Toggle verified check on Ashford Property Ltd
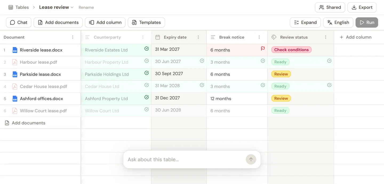This screenshot has height=184, width=384. [146, 97]
